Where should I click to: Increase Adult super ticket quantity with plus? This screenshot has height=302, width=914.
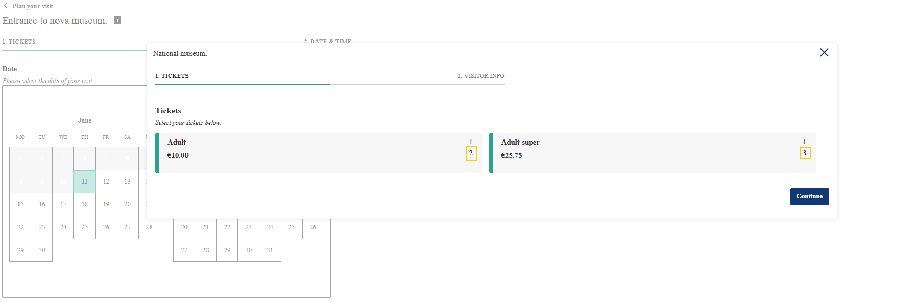point(805,142)
